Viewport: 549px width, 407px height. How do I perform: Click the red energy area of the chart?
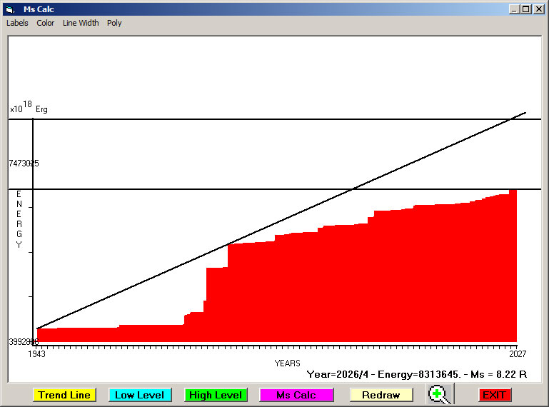point(357,286)
